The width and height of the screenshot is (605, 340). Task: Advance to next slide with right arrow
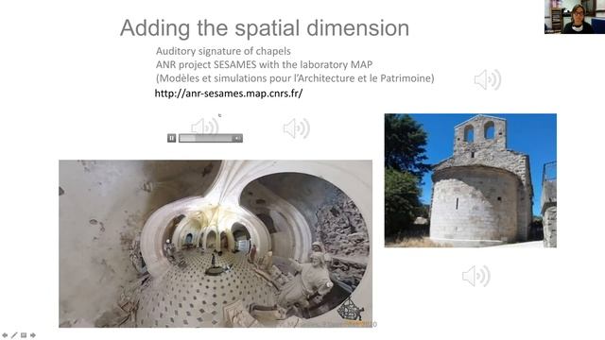[33, 335]
